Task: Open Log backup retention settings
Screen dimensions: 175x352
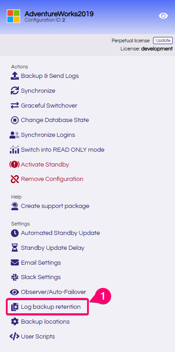Action: (x=48, y=307)
